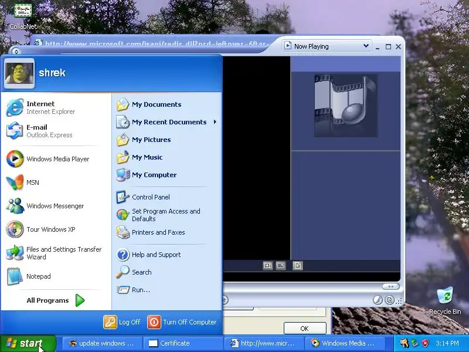Image resolution: width=469 pixels, height=352 pixels.
Task: Click Media Player fast forward button
Action: [390, 286]
